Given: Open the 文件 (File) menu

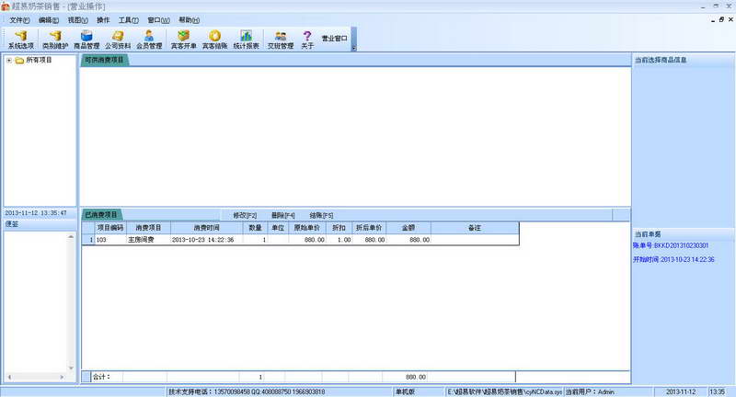Looking at the screenshot, I should tap(19, 19).
